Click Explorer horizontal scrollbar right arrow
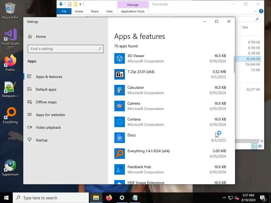Screen dimensions: 271x203 [x=262, y=141]
